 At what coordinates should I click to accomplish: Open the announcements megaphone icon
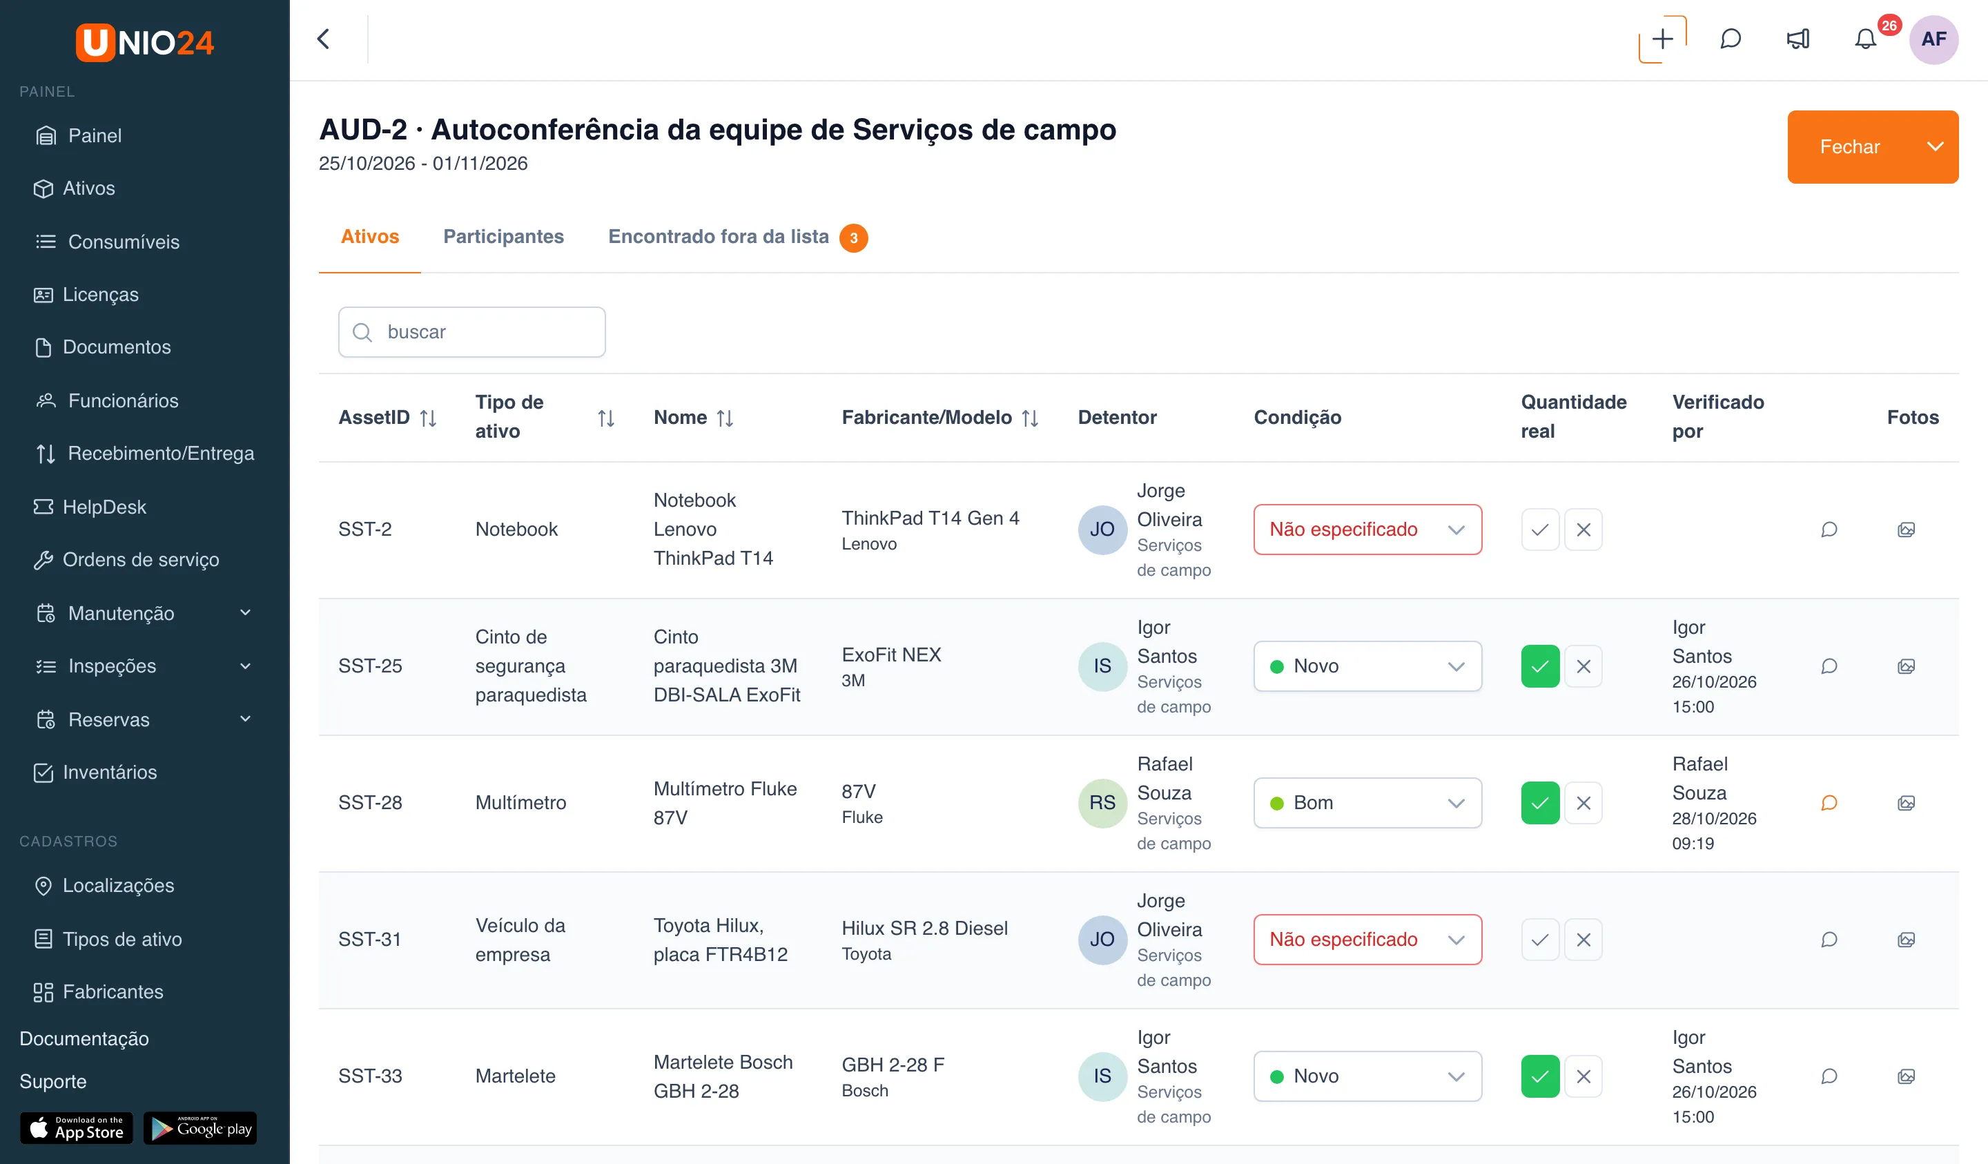(1798, 39)
